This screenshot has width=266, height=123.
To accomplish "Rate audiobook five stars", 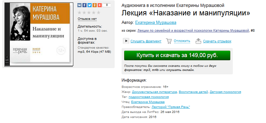I will click(98, 13).
